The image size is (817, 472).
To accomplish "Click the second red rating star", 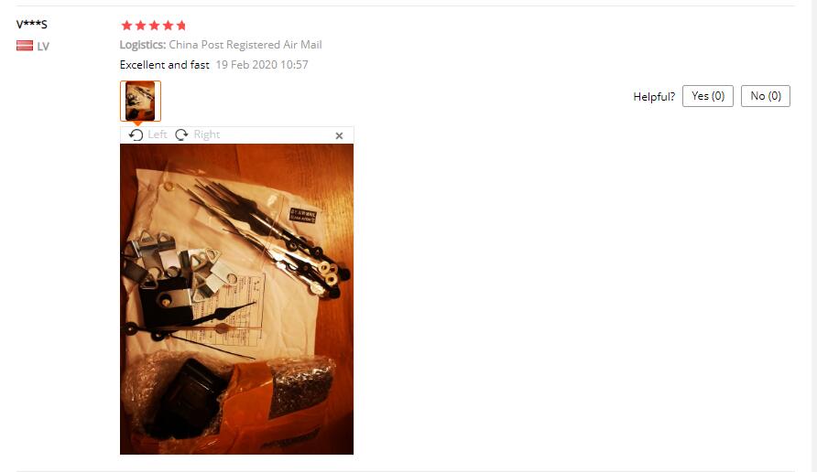I will click(x=141, y=26).
